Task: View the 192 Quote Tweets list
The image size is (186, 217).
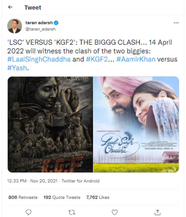Action: 62,197
